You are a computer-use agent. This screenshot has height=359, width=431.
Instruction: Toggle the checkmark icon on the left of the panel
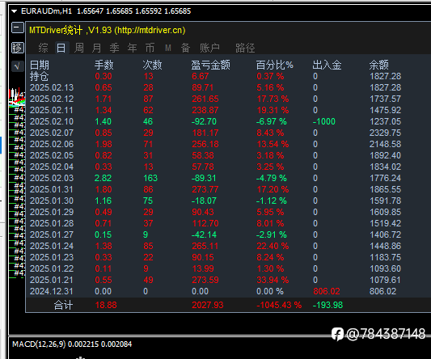coord(18,66)
